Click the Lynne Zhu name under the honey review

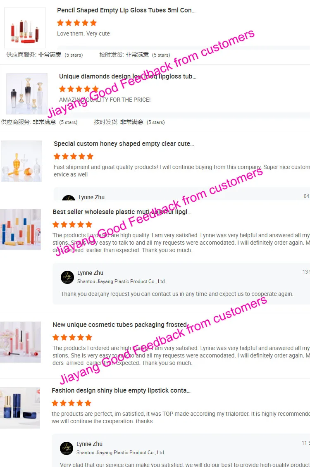coord(91,197)
